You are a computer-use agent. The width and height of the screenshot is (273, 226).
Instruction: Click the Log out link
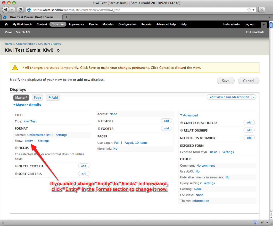click(x=249, y=24)
